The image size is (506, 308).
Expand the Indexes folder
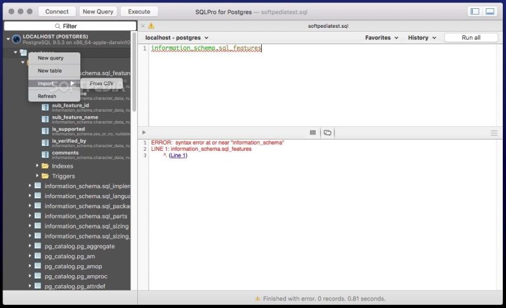tap(37, 165)
